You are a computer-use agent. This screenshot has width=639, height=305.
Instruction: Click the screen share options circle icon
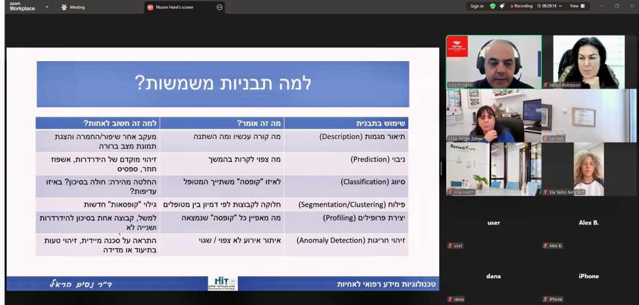[x=219, y=7]
